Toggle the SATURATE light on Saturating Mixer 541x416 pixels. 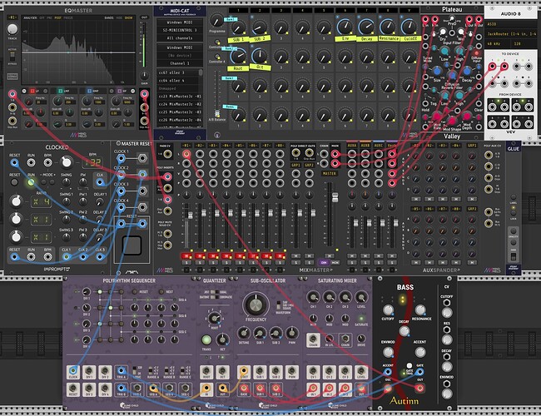(x=361, y=319)
